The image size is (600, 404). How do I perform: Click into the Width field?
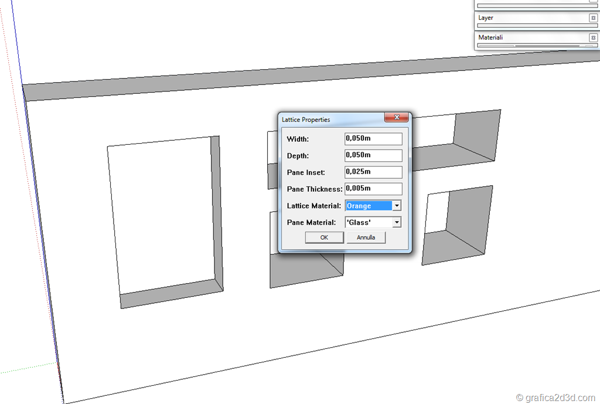373,139
